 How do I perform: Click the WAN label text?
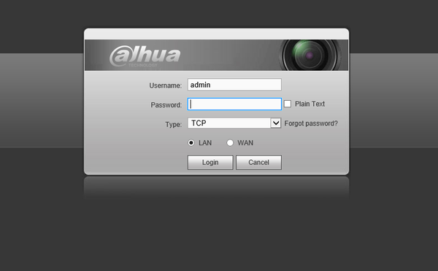point(245,142)
